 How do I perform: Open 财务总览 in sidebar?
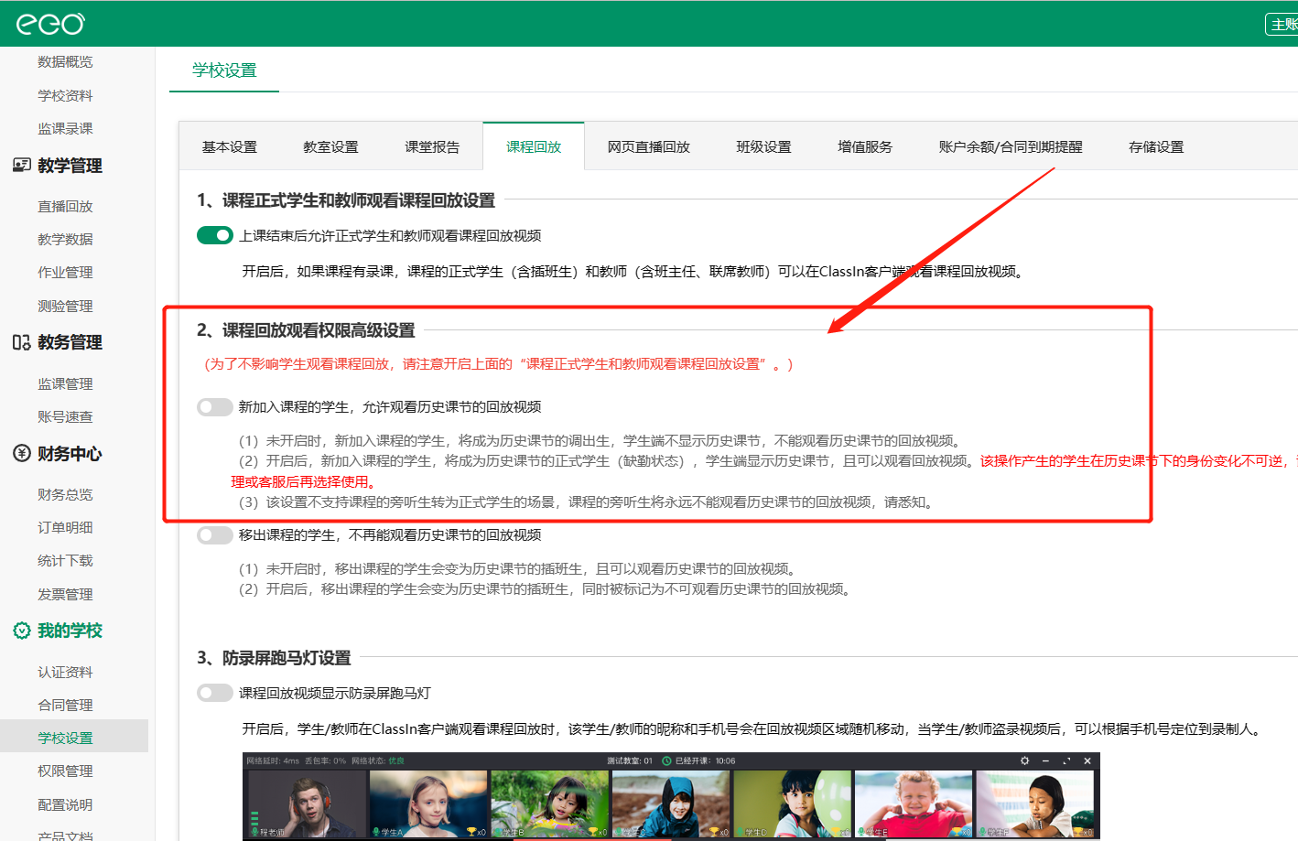coord(65,494)
